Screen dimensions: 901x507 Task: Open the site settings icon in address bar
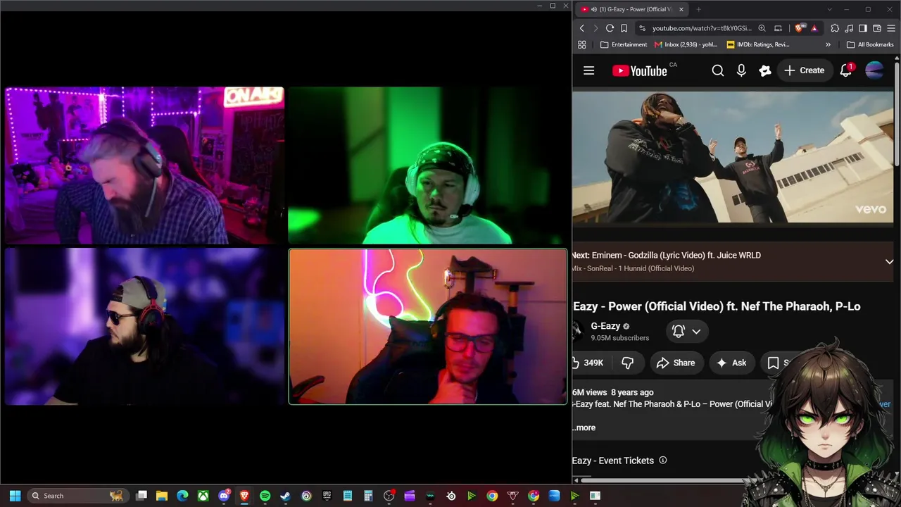click(x=641, y=28)
